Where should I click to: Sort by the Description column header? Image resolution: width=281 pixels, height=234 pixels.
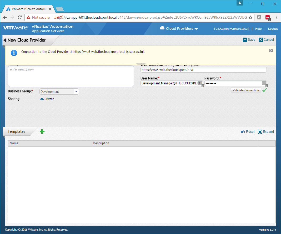(174, 143)
